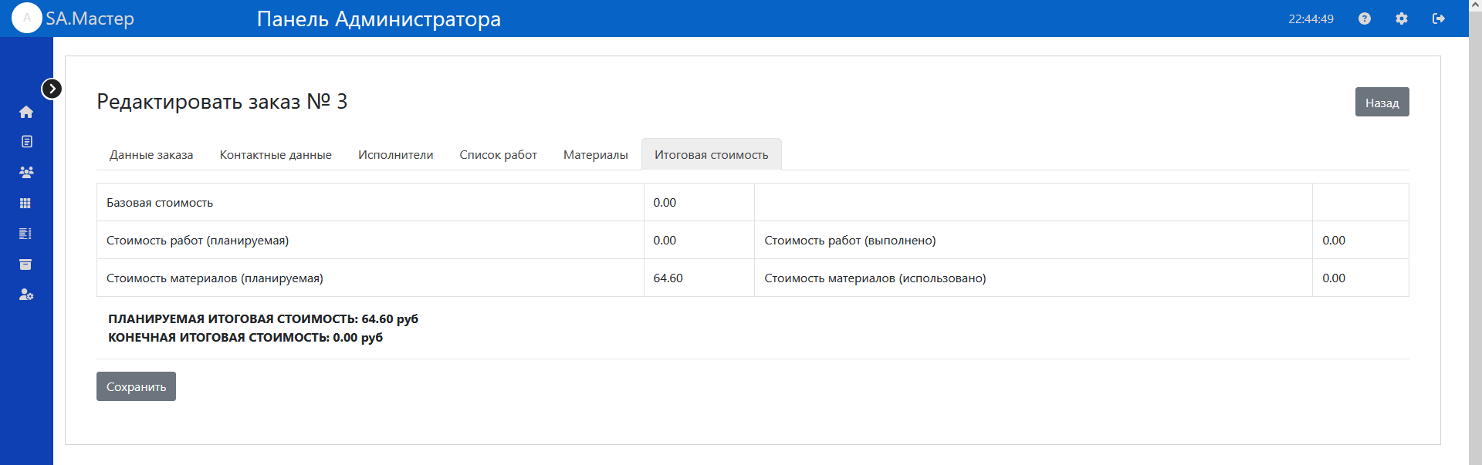Click the archive box sidebar icon

tap(25, 265)
